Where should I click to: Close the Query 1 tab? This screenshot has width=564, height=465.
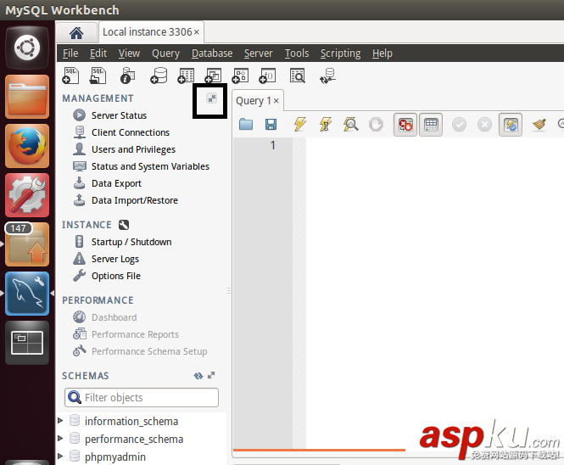[x=276, y=101]
